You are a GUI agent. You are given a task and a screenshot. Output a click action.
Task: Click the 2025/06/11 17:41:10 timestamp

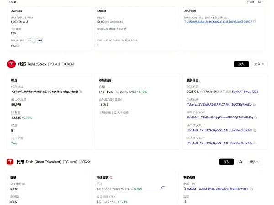click(201, 92)
